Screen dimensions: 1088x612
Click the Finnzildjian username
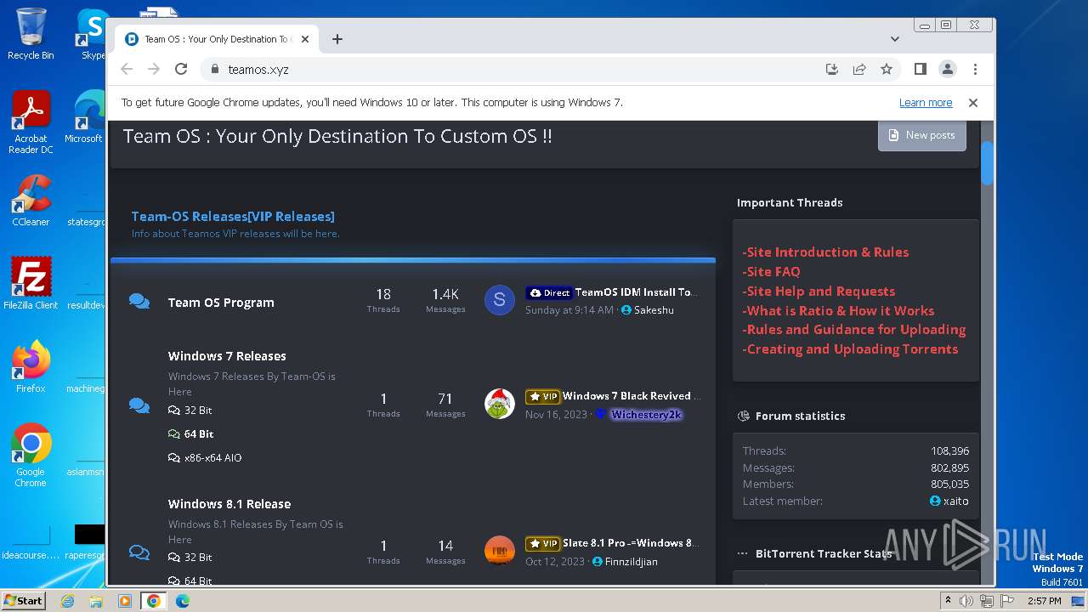pos(631,562)
